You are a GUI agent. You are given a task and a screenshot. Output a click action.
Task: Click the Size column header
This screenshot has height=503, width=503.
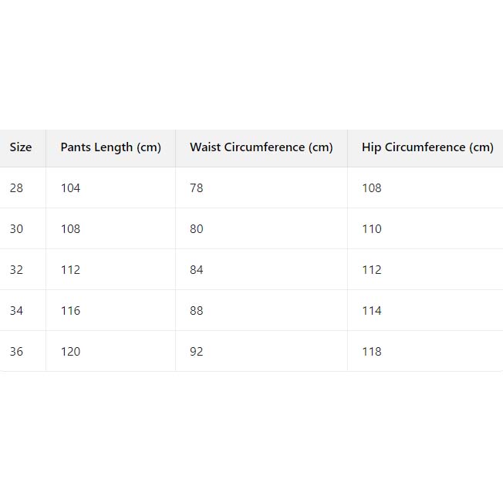tap(21, 147)
